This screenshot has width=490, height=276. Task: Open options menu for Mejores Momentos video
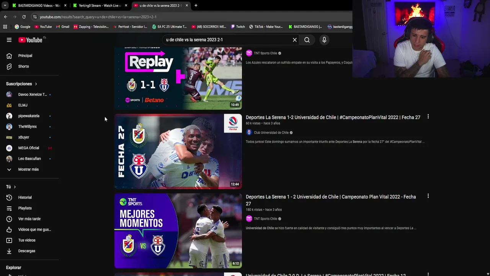pos(428,196)
